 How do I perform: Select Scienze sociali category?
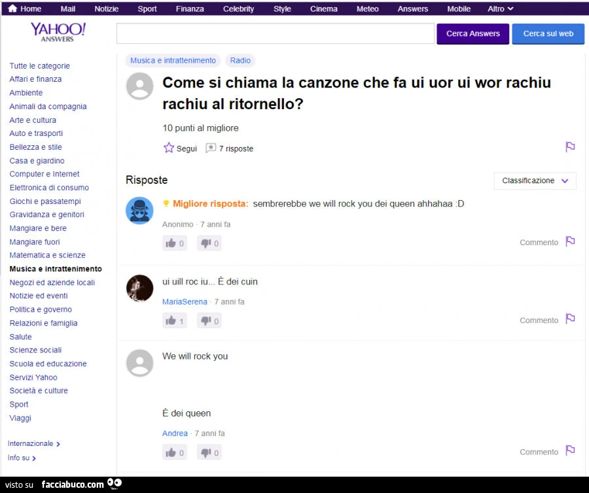click(x=36, y=350)
